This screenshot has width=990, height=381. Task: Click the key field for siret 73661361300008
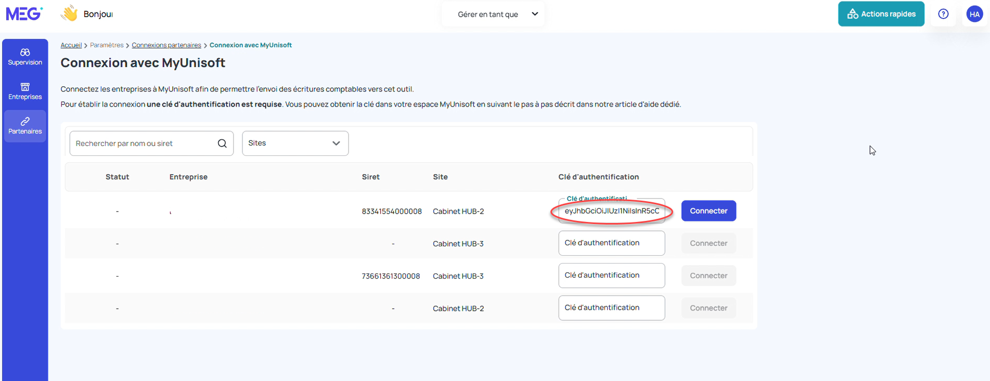(612, 275)
